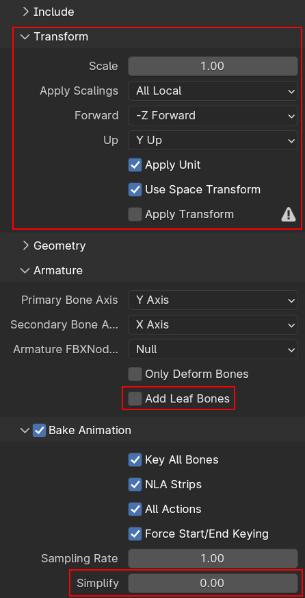Viewport: 305px width, 598px height.
Task: Collapse the Transform panel
Action: (25, 36)
